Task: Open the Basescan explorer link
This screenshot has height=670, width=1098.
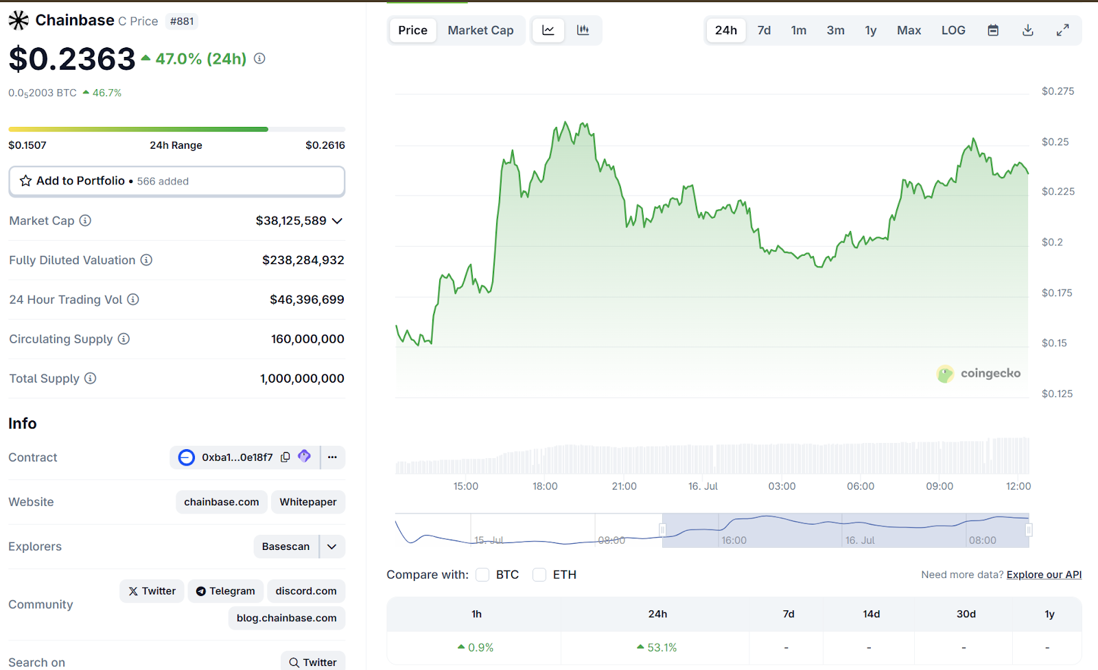Action: pos(286,547)
